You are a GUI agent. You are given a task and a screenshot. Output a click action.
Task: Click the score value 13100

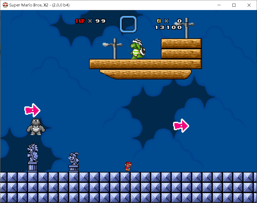(x=169, y=27)
